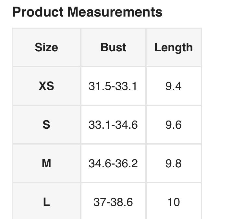Select the XS bust cell 31.5-33.1
Viewport: 231px width, 219px height.
click(113, 86)
